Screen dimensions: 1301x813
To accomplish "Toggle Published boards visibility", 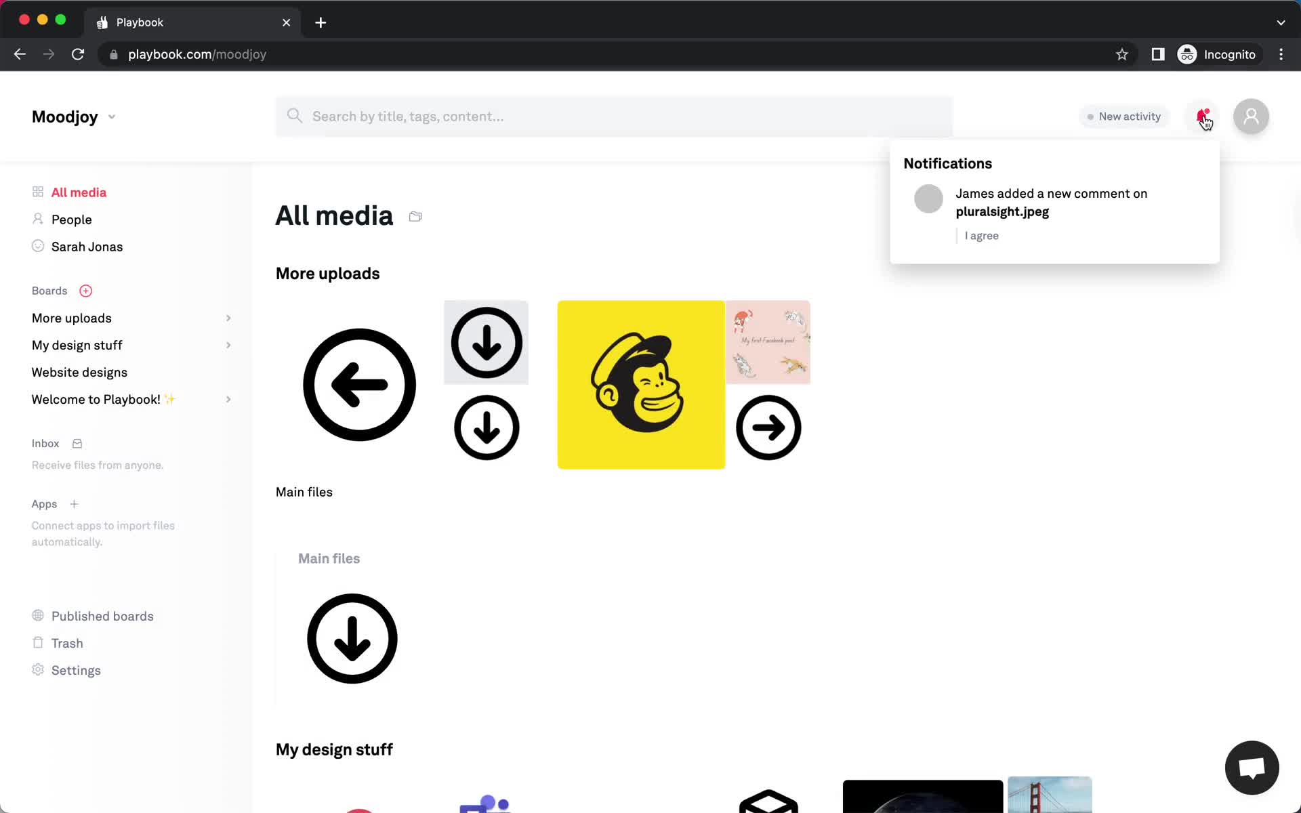I will [102, 615].
